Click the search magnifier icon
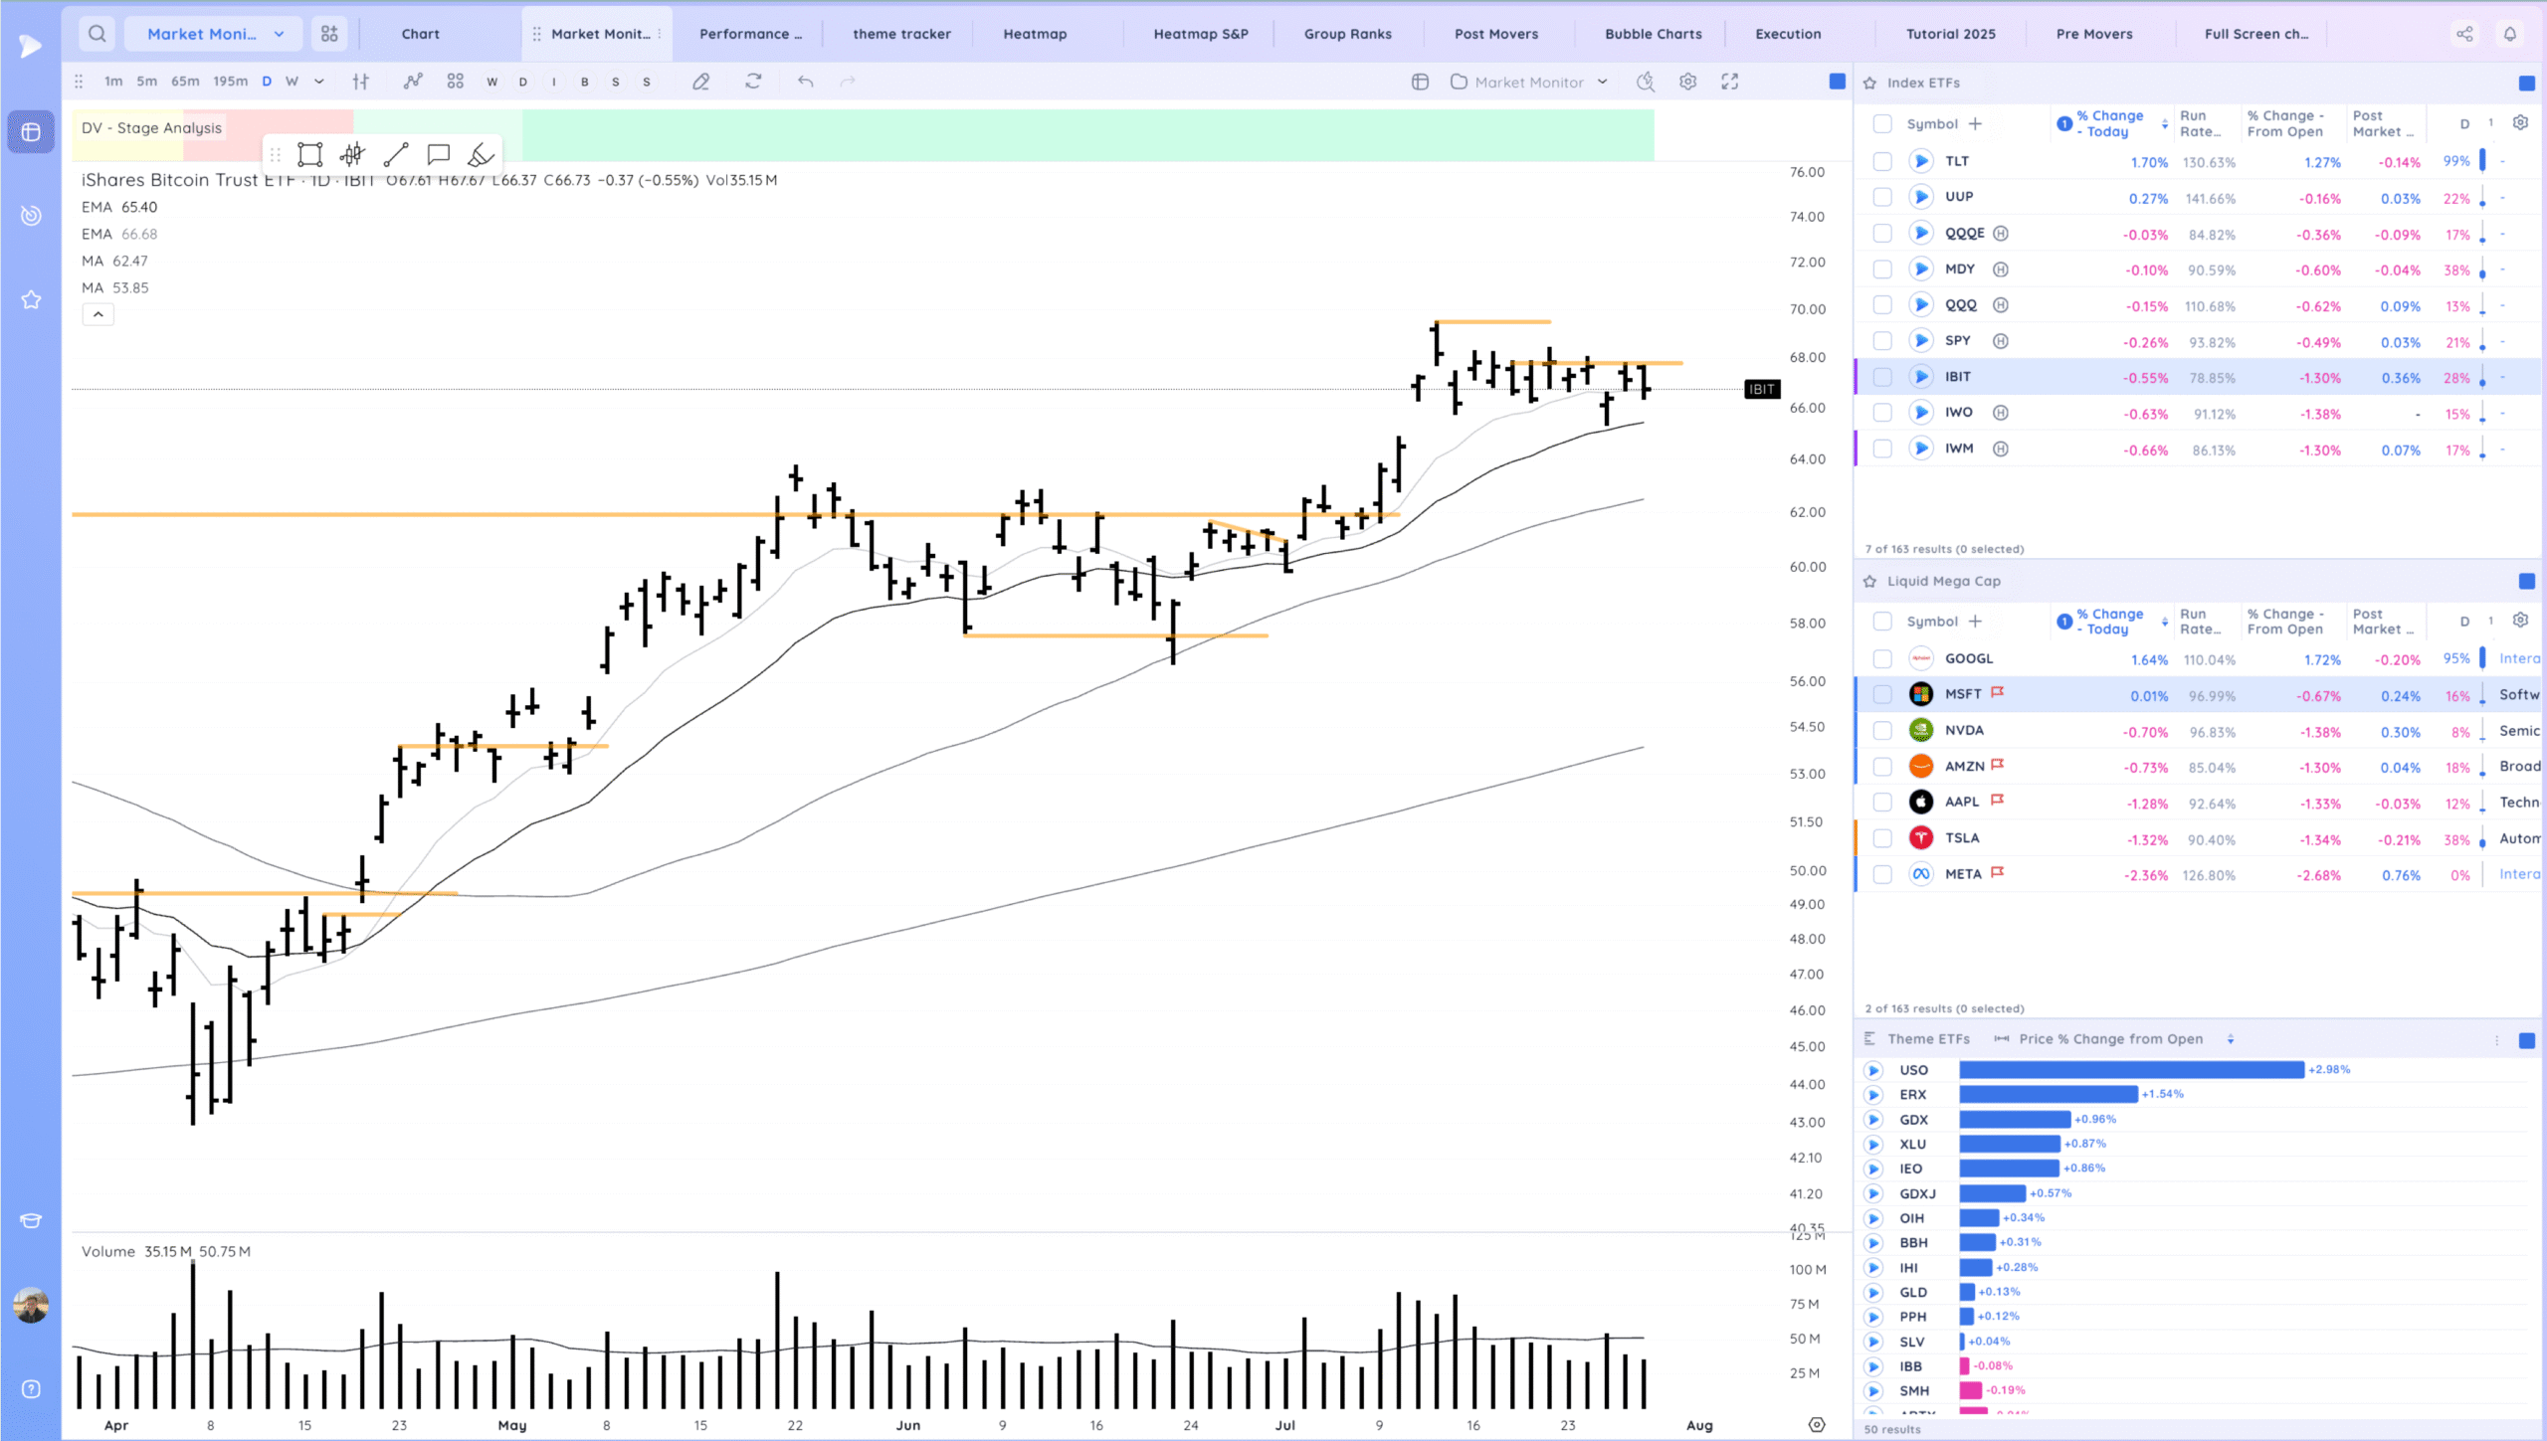This screenshot has width=2547, height=1441. pos(97,34)
